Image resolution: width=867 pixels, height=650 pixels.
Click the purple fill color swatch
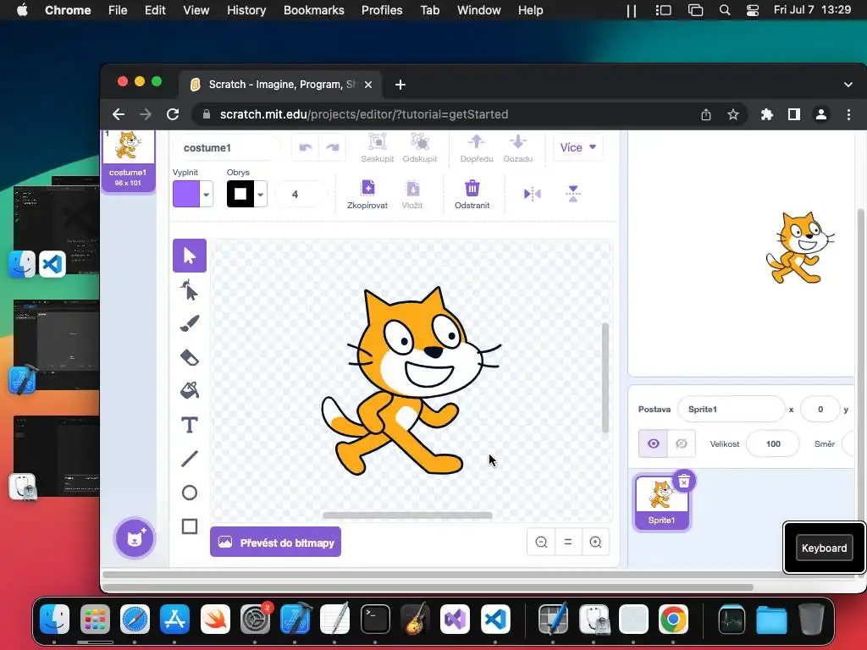click(186, 195)
